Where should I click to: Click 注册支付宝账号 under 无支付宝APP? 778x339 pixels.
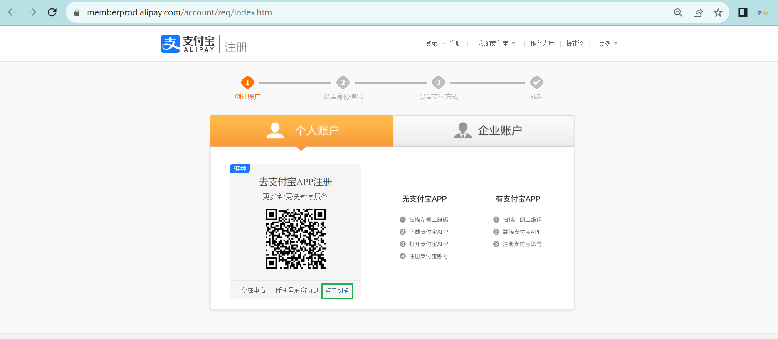(x=429, y=256)
